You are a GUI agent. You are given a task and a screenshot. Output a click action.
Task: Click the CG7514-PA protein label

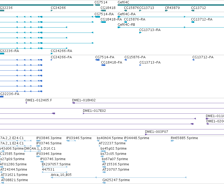(105, 57)
